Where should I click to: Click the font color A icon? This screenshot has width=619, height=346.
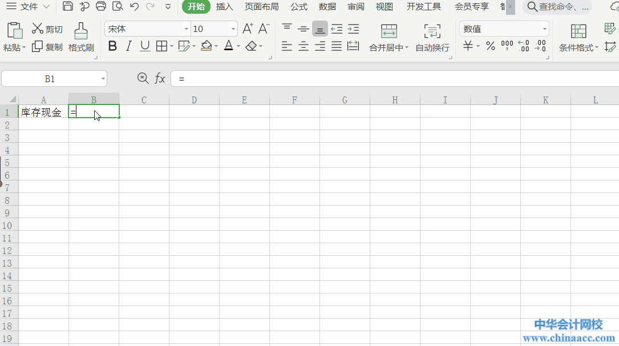(x=229, y=46)
